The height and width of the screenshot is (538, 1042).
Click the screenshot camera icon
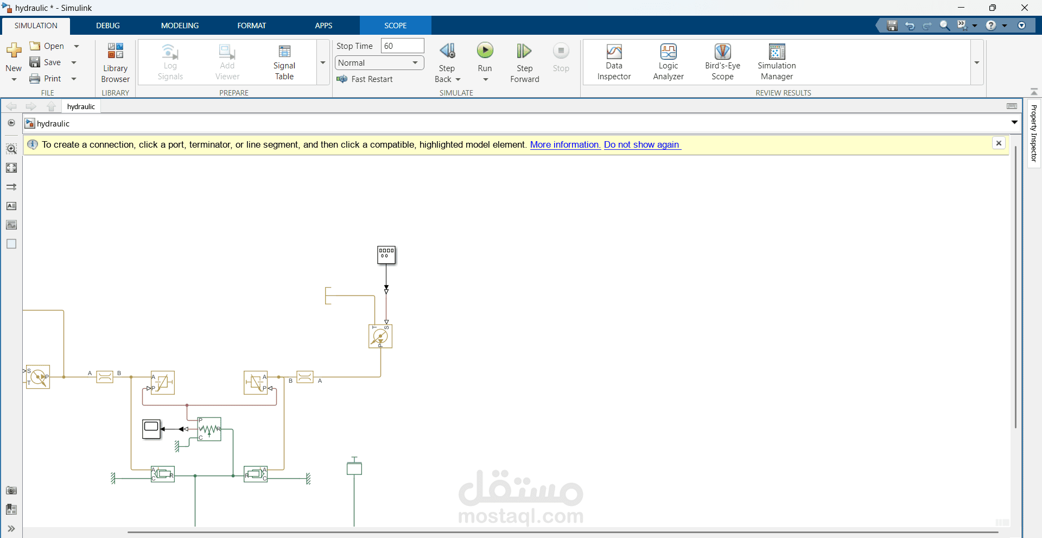[x=11, y=490]
